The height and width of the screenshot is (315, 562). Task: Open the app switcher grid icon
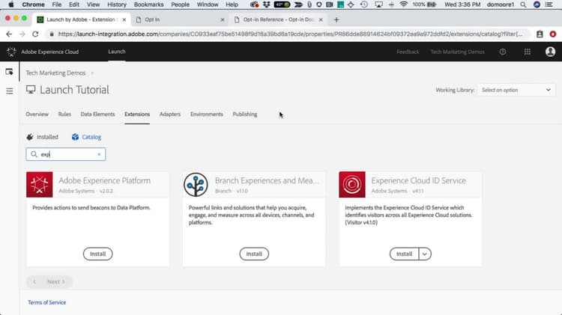pos(528,52)
